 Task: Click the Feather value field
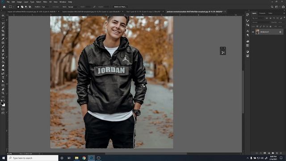45,7
